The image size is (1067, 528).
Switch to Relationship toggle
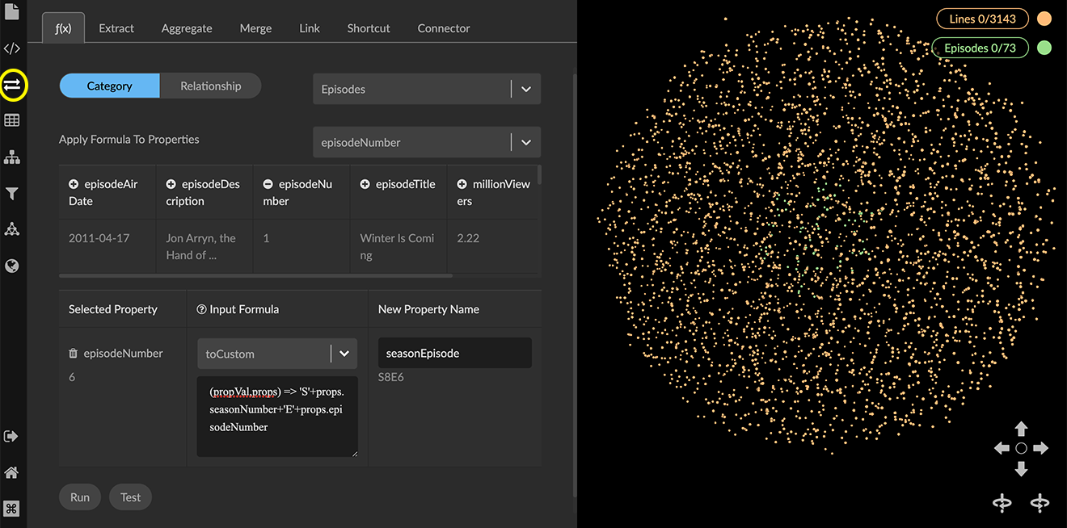pyautogui.click(x=210, y=86)
